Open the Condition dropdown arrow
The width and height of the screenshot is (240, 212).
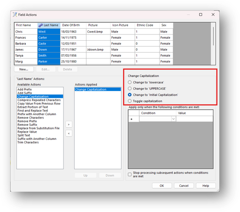coord(174,119)
